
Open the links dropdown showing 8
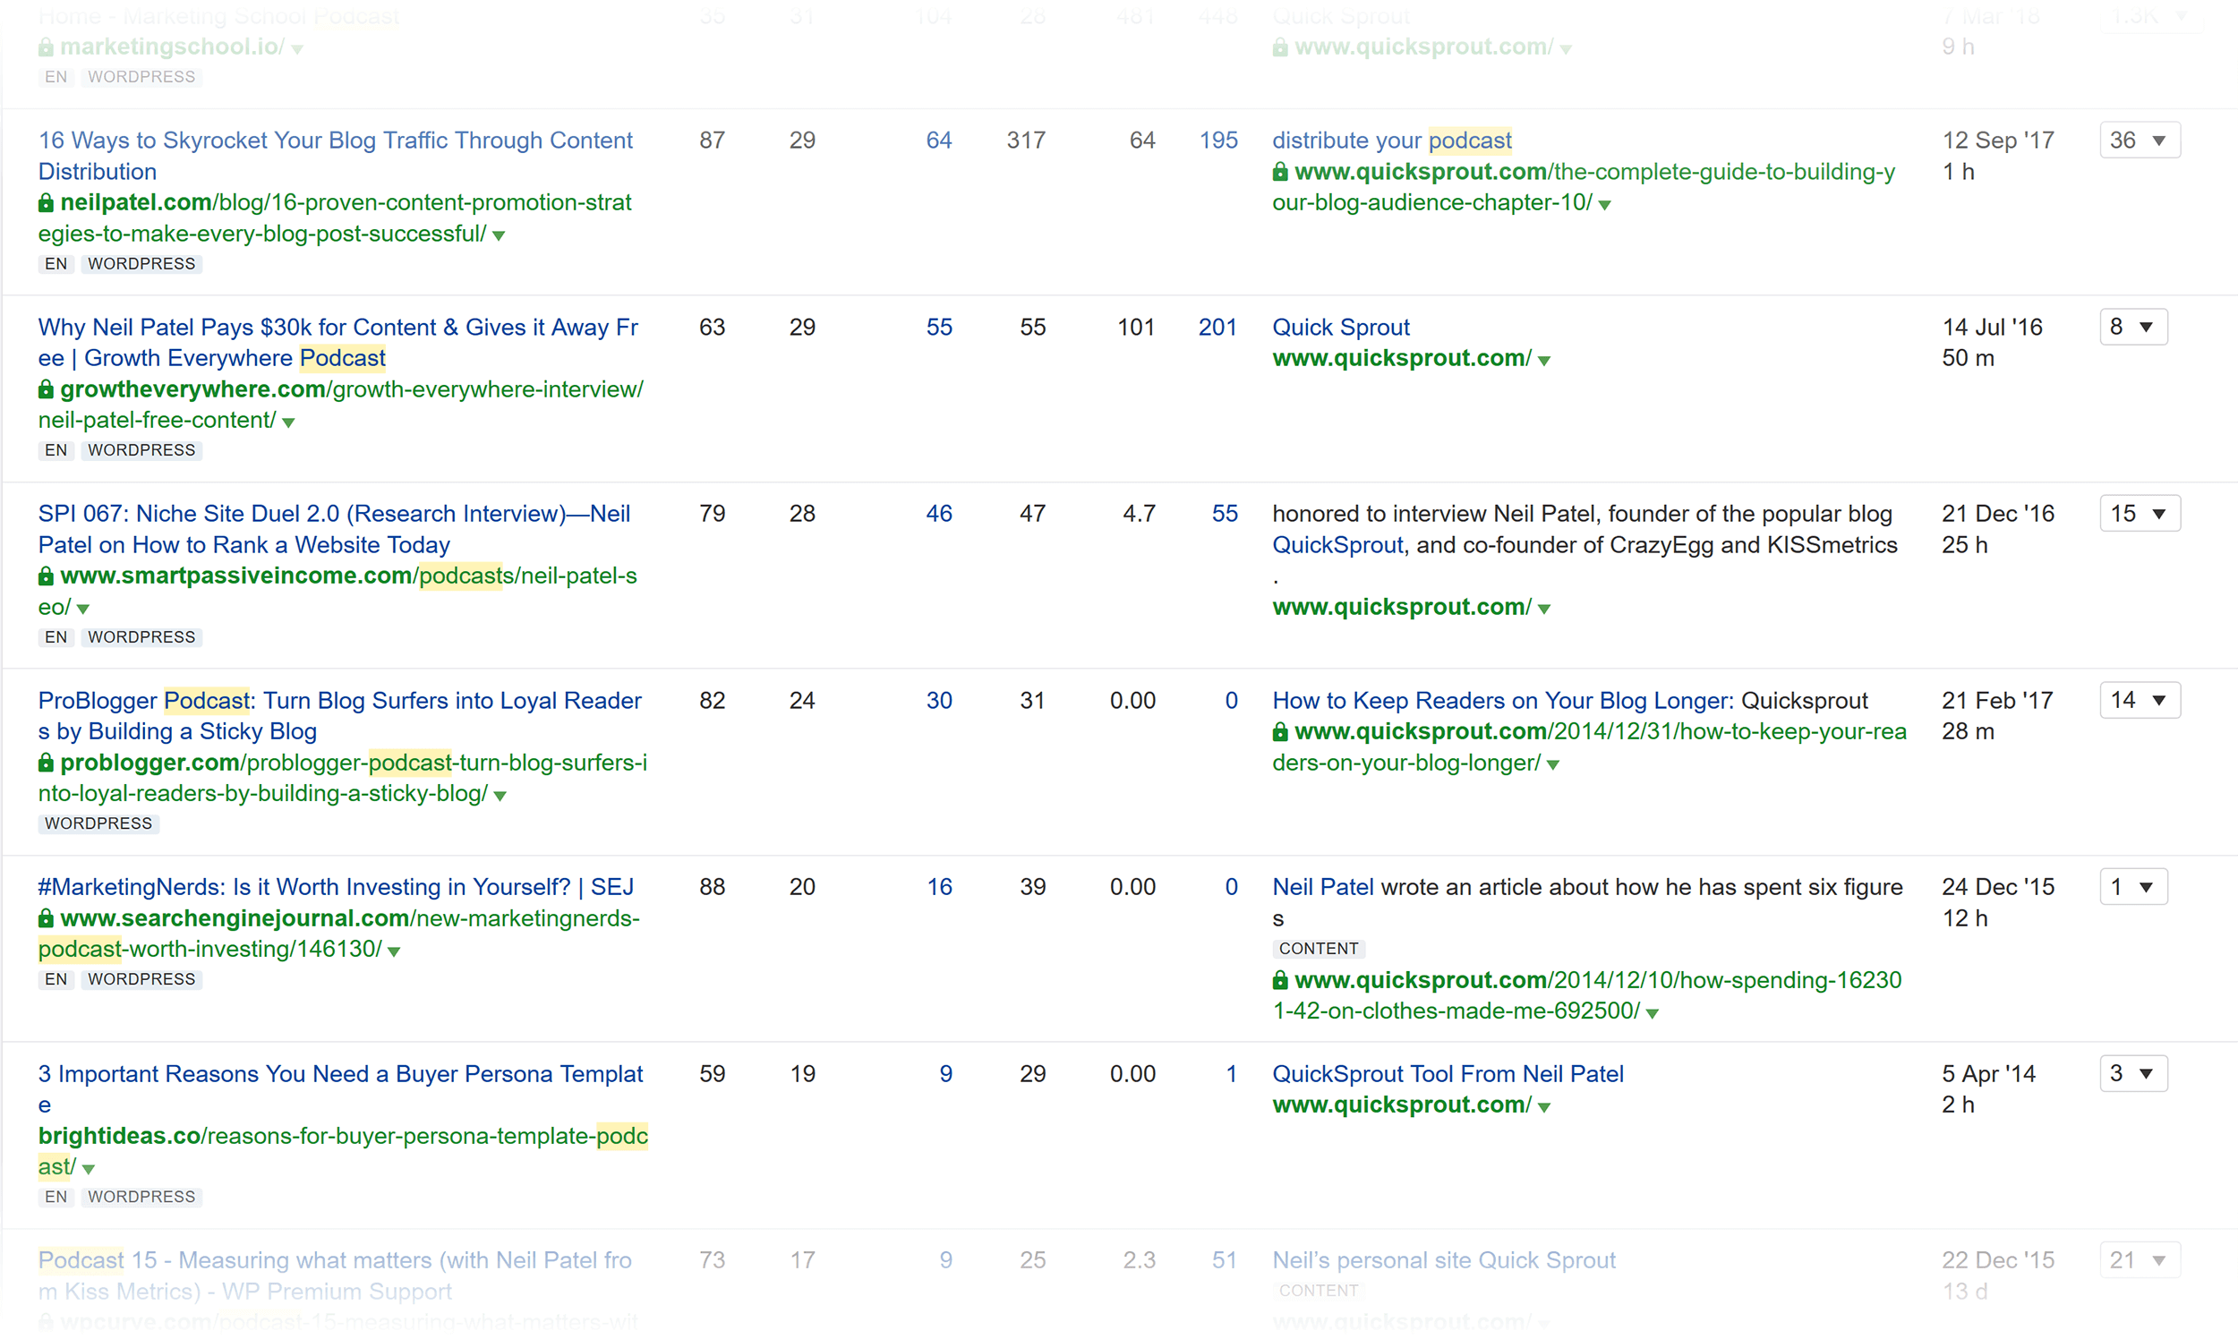click(2133, 327)
